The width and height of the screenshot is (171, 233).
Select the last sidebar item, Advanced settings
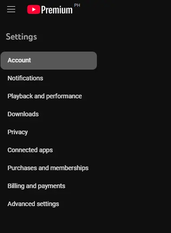[x=49, y=204]
